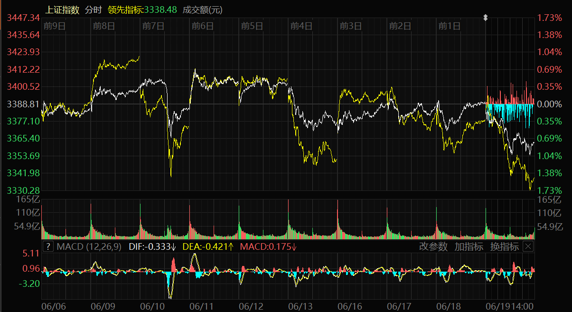Click 加指标 to add an indicator
The height and width of the screenshot is (312, 572).
pyautogui.click(x=469, y=246)
